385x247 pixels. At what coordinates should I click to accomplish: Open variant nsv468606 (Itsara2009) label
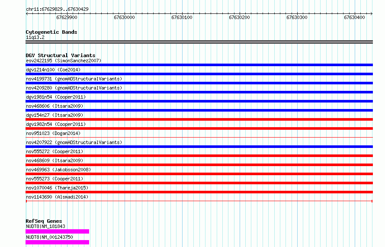55,106
